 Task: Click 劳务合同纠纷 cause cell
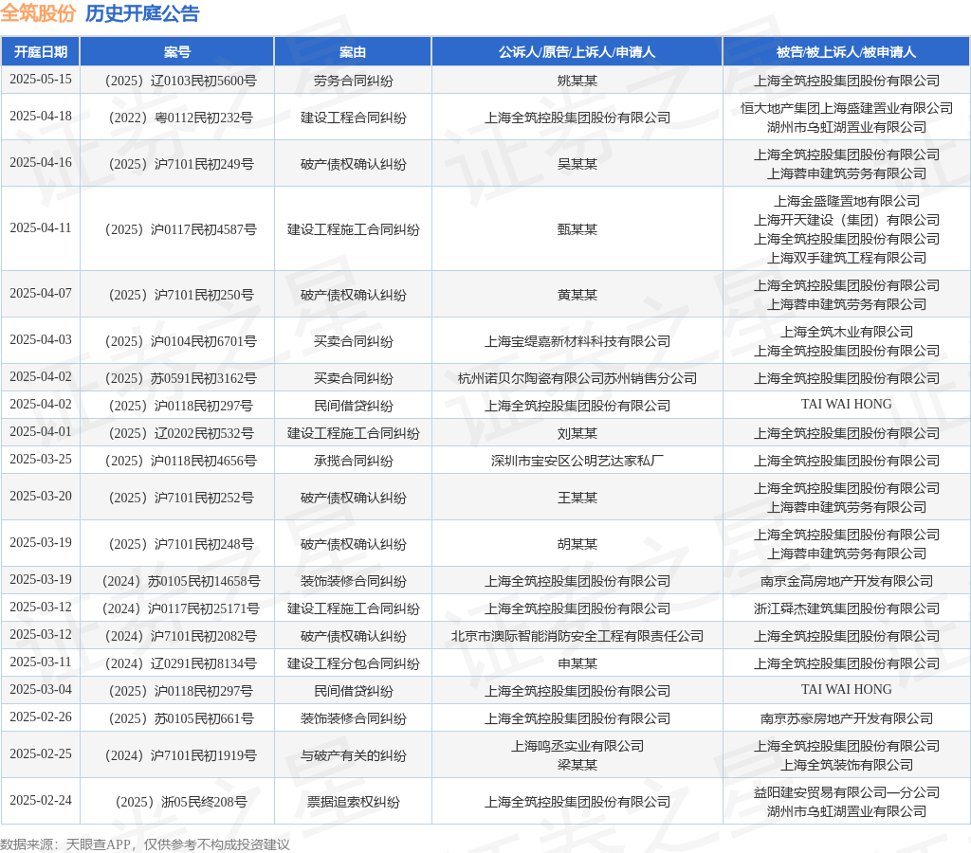(x=353, y=82)
